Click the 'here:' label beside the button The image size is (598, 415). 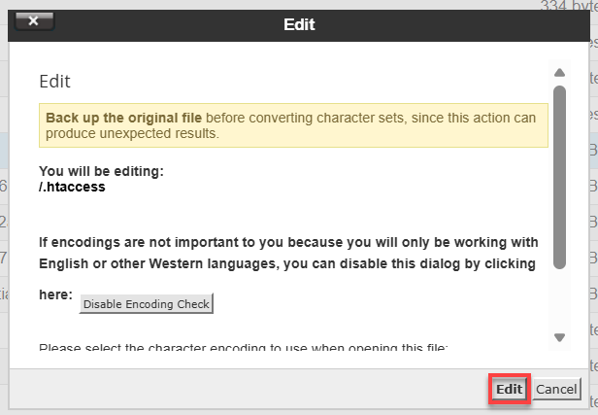click(x=55, y=295)
